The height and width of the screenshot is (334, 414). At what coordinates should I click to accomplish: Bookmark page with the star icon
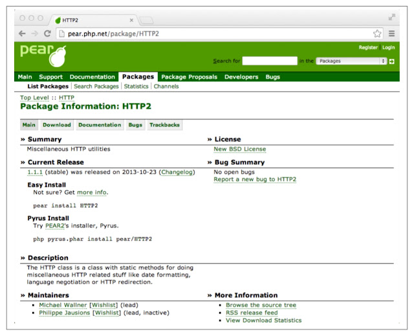pyautogui.click(x=377, y=34)
